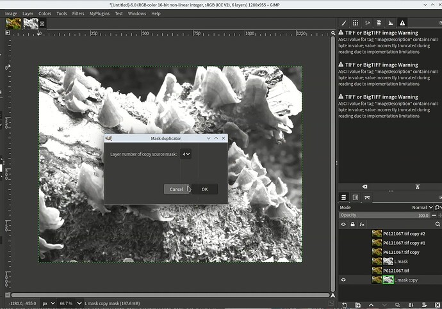Click the green-outlined mask thumbnail of L mask copy

[x=388, y=280]
